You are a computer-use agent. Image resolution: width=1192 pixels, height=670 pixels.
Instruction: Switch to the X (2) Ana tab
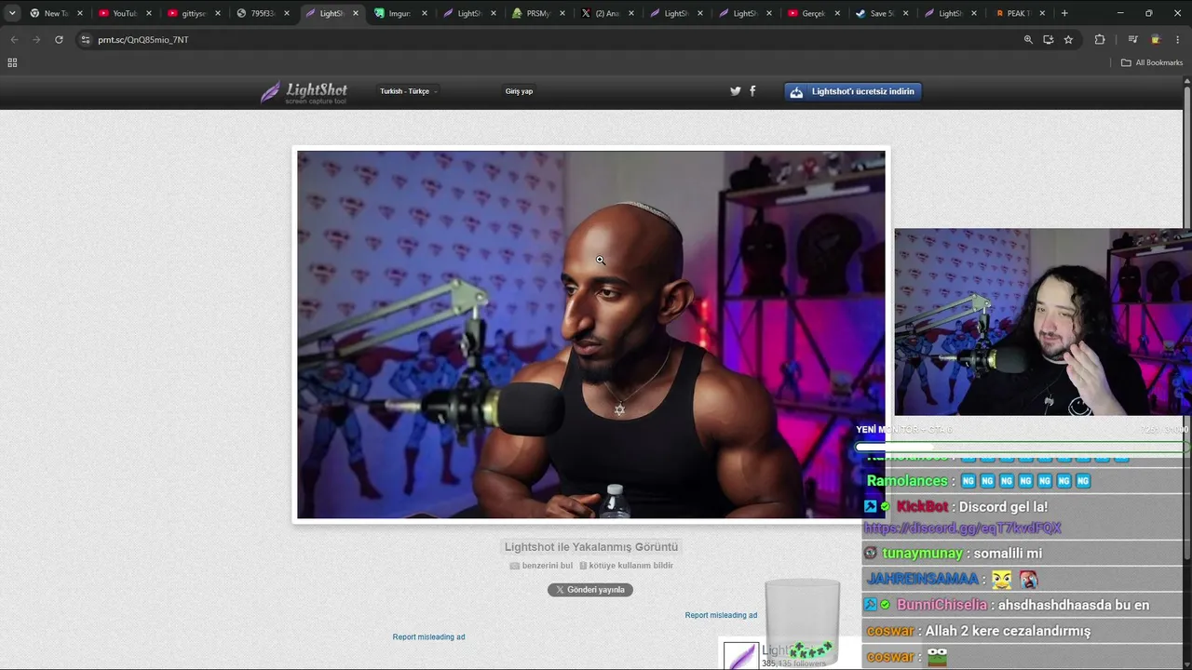tap(607, 13)
